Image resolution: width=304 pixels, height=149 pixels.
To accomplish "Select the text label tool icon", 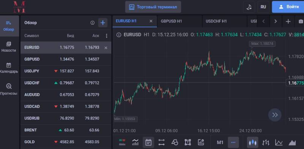I will coord(188,143).
